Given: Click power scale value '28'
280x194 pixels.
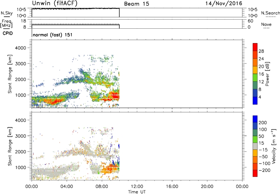Looking at the screenshot, I should [x=261, y=51].
